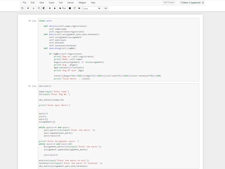This screenshot has height=169, width=225.
Task: Paste cells below icon
Action: (44, 8)
